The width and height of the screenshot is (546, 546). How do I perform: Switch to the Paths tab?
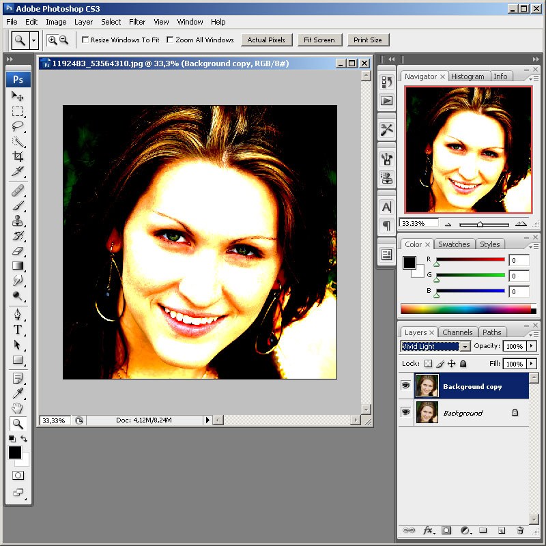click(491, 332)
